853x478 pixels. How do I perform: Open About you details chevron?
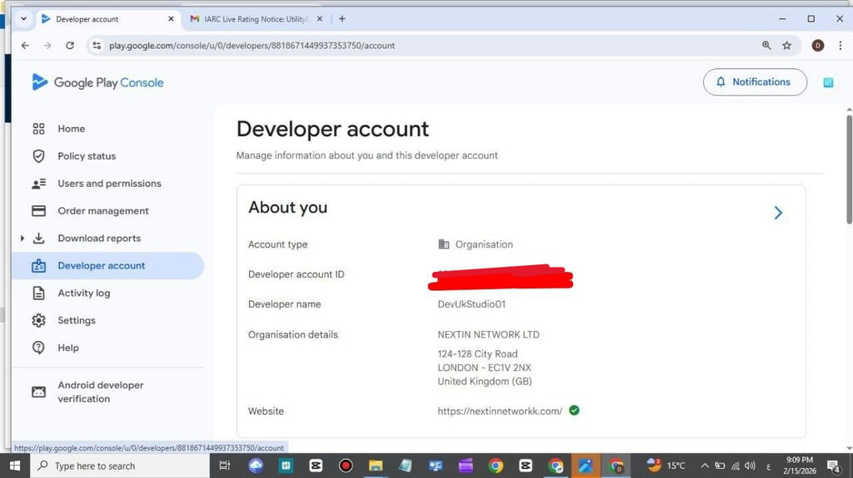(778, 212)
